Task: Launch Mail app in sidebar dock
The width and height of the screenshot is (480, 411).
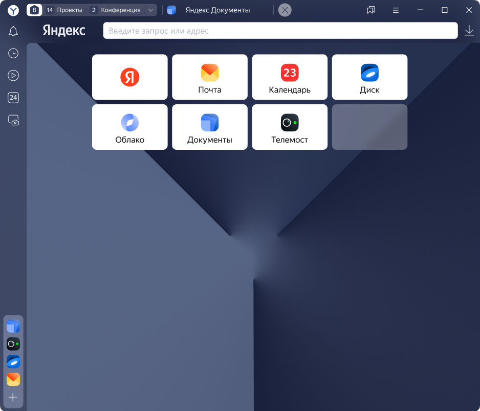Action: 13,379
